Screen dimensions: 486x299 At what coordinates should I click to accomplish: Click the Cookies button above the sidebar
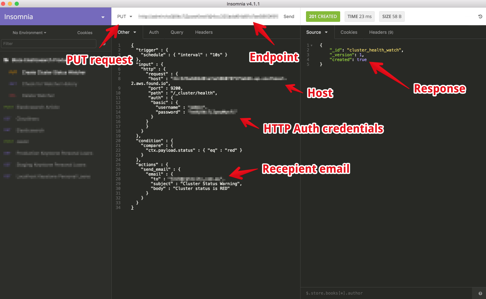(85, 32)
